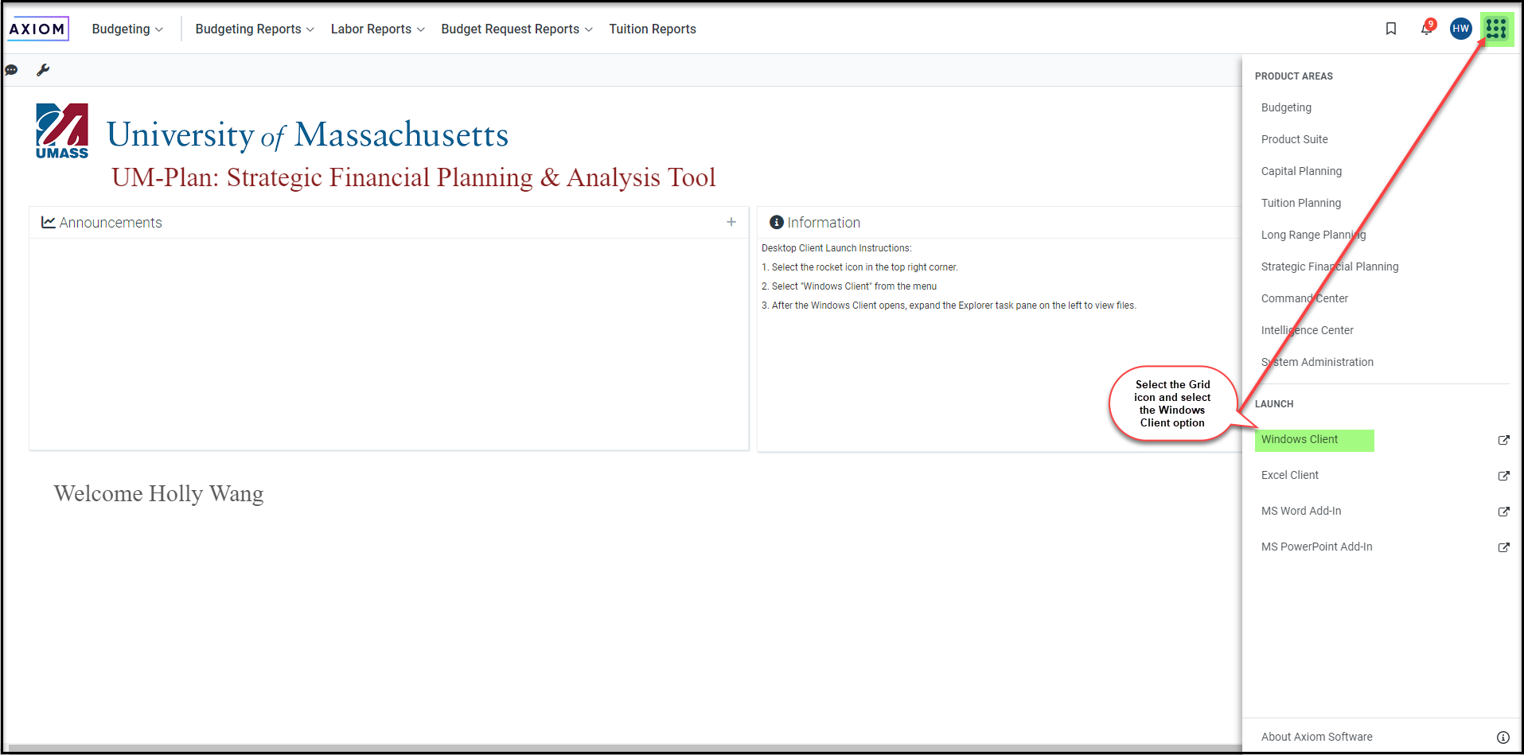The height and width of the screenshot is (755, 1524).
Task: Open the Tuition Reports menu
Action: click(653, 29)
